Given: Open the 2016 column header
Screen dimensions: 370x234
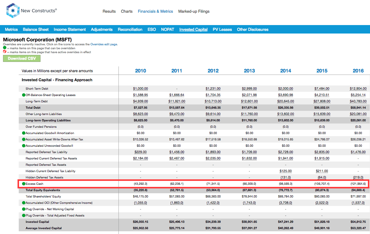Looking at the screenshot, I should 358,71.
